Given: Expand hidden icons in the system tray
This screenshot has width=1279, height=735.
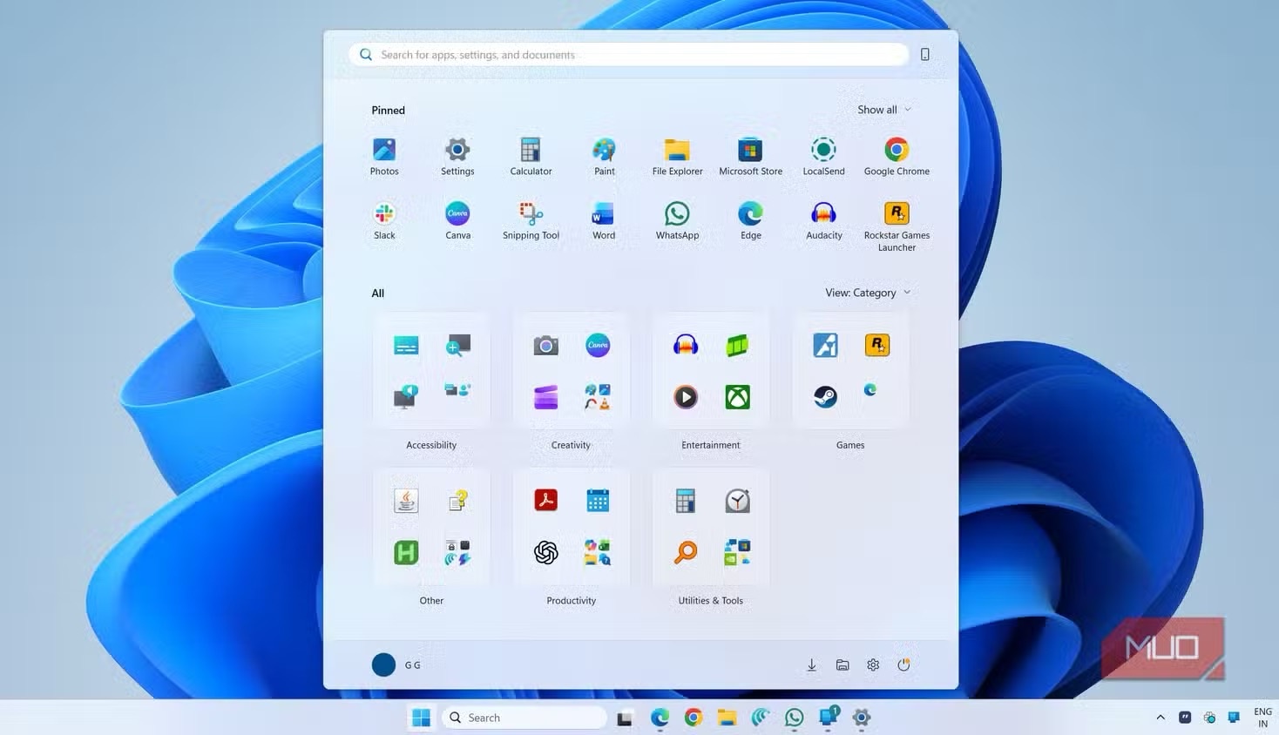Looking at the screenshot, I should tap(1160, 717).
